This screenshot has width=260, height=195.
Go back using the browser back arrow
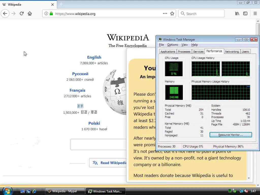pos(5,14)
